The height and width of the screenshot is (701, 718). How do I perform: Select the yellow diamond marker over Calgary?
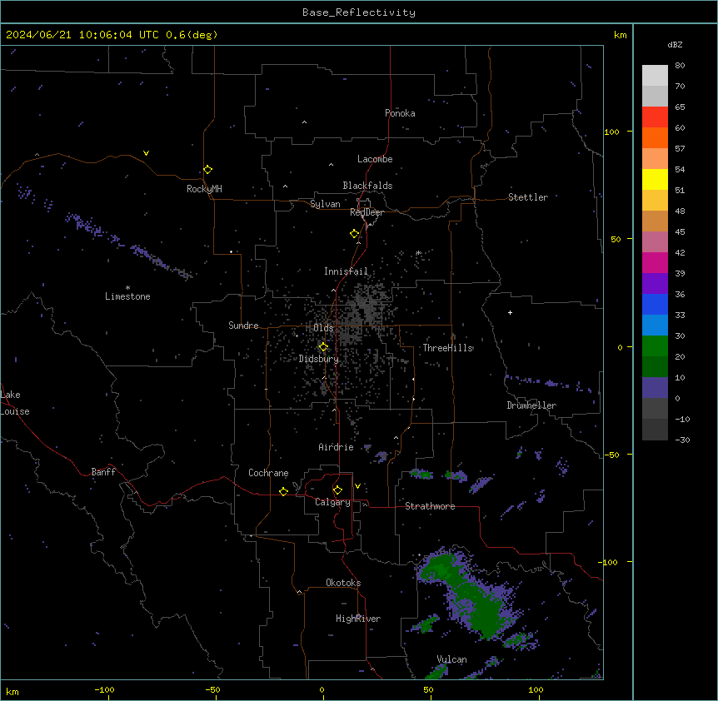click(x=337, y=490)
